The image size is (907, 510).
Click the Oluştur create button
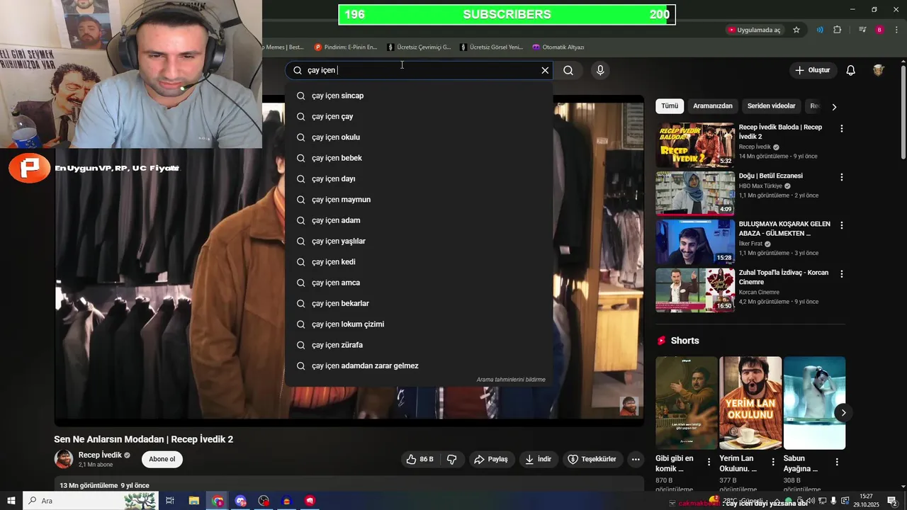tap(812, 70)
